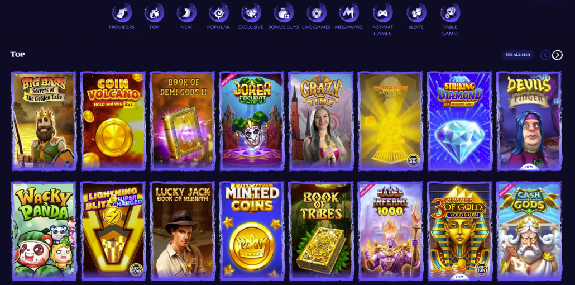Open the Instant Games controller icon

tap(382, 13)
